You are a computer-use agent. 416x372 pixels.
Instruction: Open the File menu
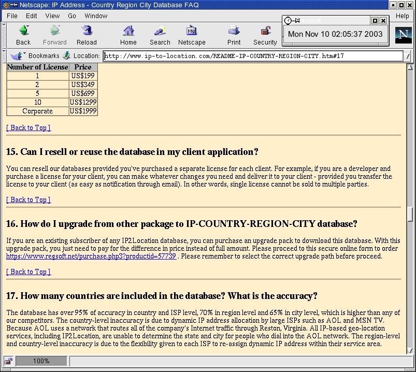pyautogui.click(x=12, y=16)
